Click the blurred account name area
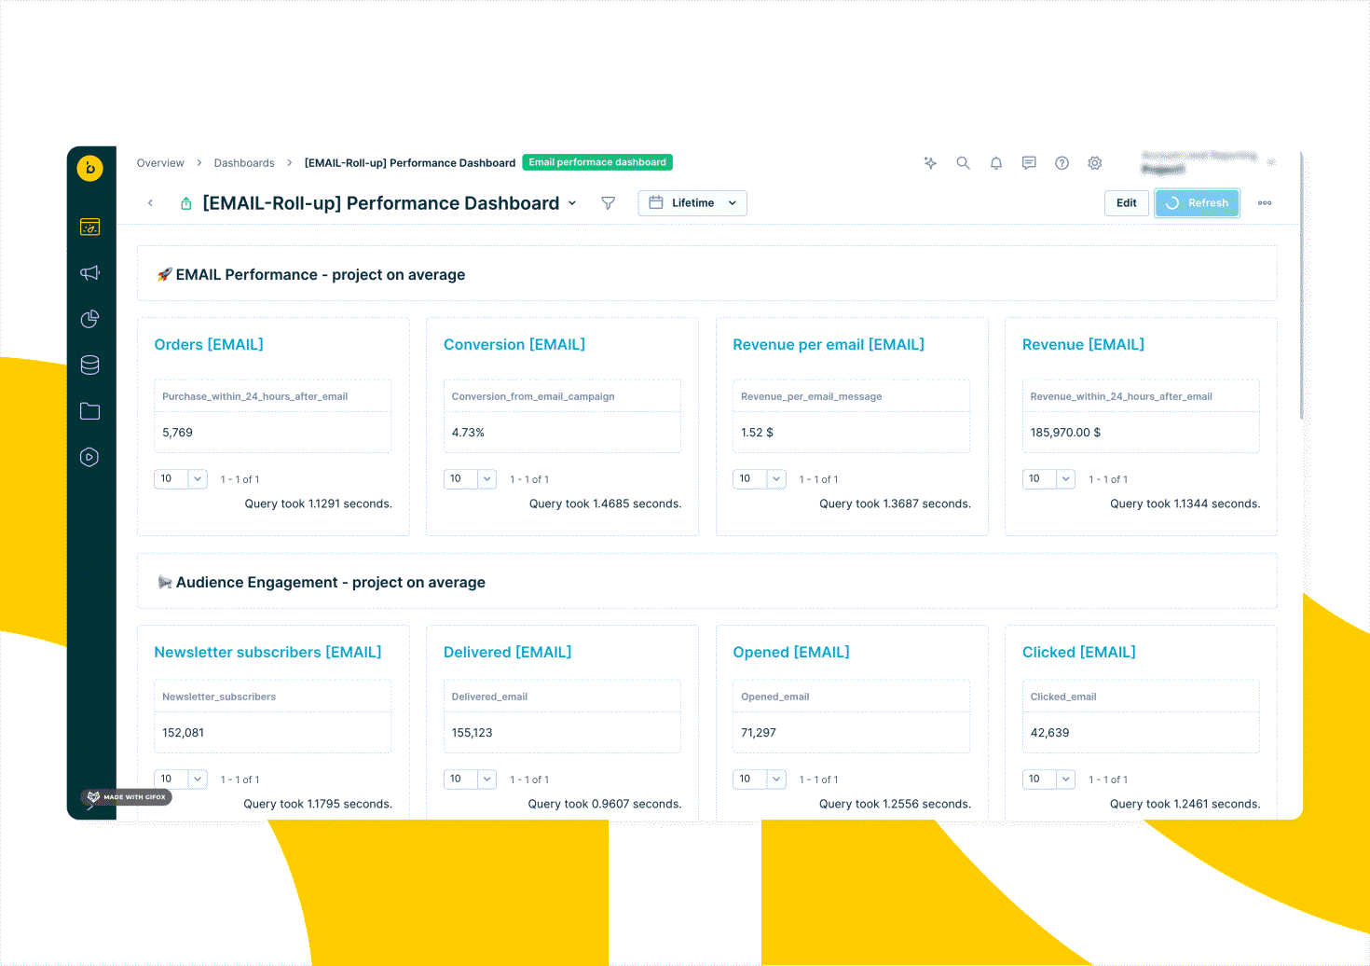This screenshot has height=966, width=1370. tap(1199, 163)
